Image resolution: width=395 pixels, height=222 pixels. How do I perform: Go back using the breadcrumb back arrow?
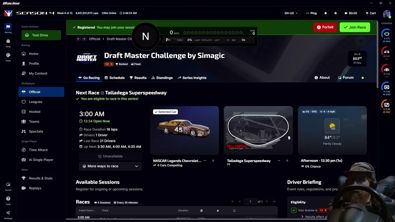click(x=78, y=39)
